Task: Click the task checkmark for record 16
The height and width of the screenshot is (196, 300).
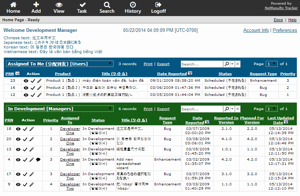Action: [x=33, y=88]
